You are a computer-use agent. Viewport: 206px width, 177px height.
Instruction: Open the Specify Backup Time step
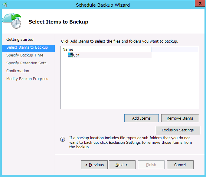coord(25,55)
